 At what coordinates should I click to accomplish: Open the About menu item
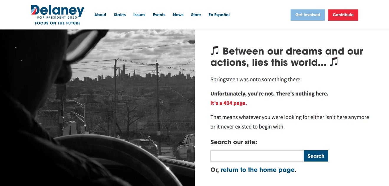(100, 15)
